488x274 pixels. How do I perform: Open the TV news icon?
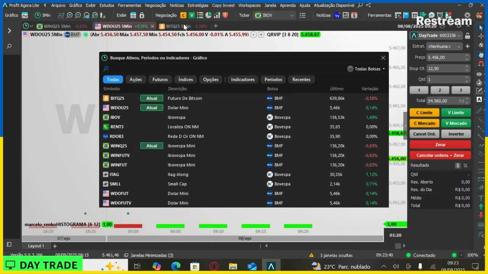[337, 15]
